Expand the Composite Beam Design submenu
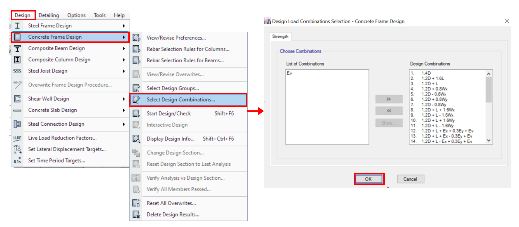The image size is (519, 227). click(124, 48)
